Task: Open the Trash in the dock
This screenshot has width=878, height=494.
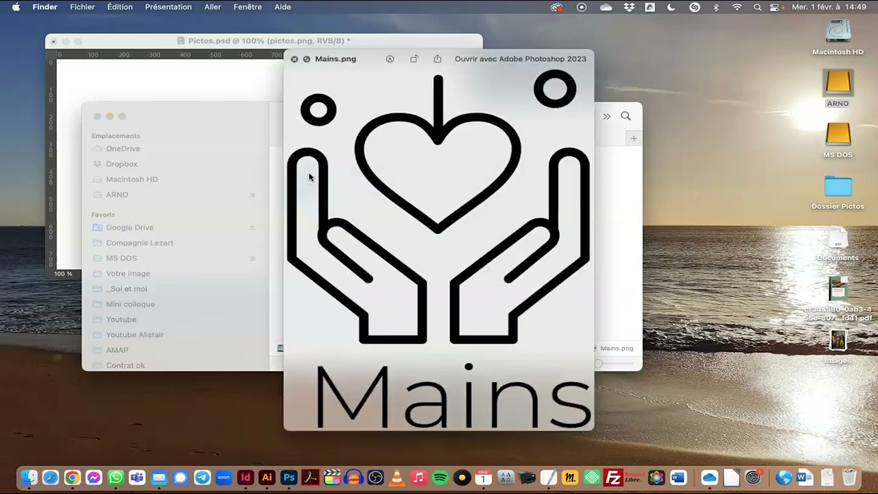Action: (x=849, y=478)
